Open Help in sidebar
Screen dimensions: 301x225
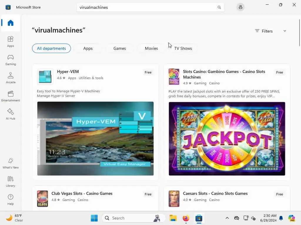[x=11, y=200]
